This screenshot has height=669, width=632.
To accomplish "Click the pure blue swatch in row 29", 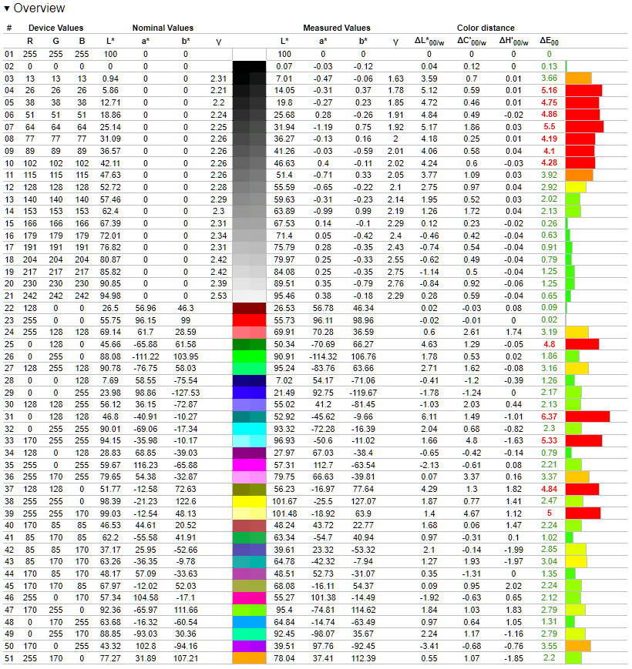I will coord(249,393).
